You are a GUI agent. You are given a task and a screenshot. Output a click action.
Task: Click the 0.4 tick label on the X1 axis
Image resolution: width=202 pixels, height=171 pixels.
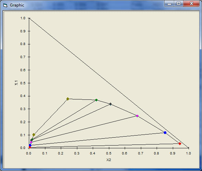pos(23,96)
